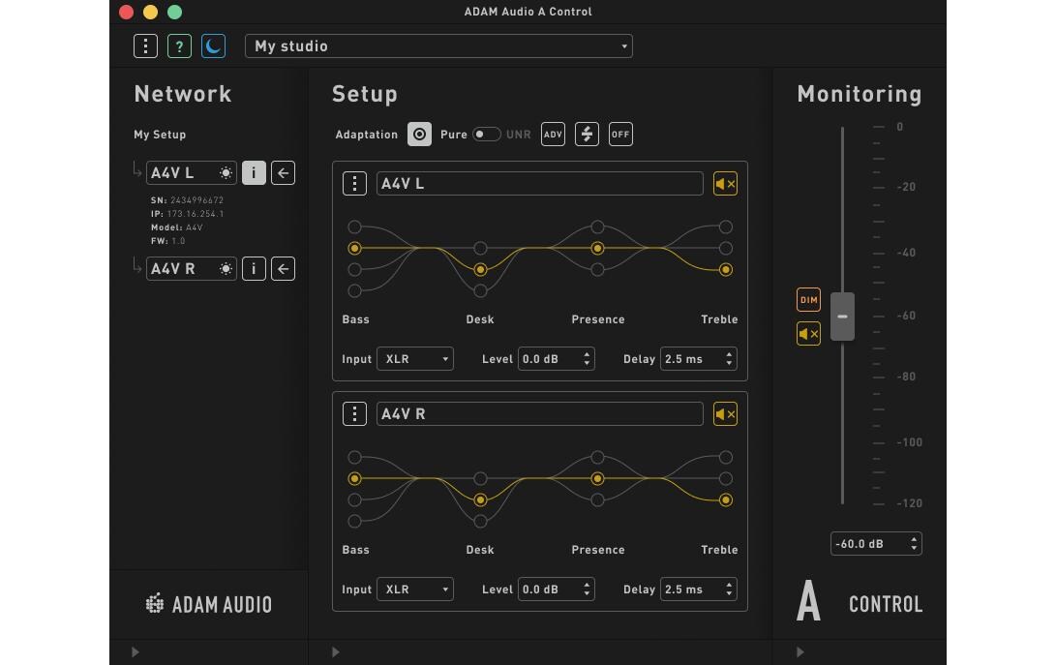
Task: Click the My Setup label in Network
Action: pos(160,135)
